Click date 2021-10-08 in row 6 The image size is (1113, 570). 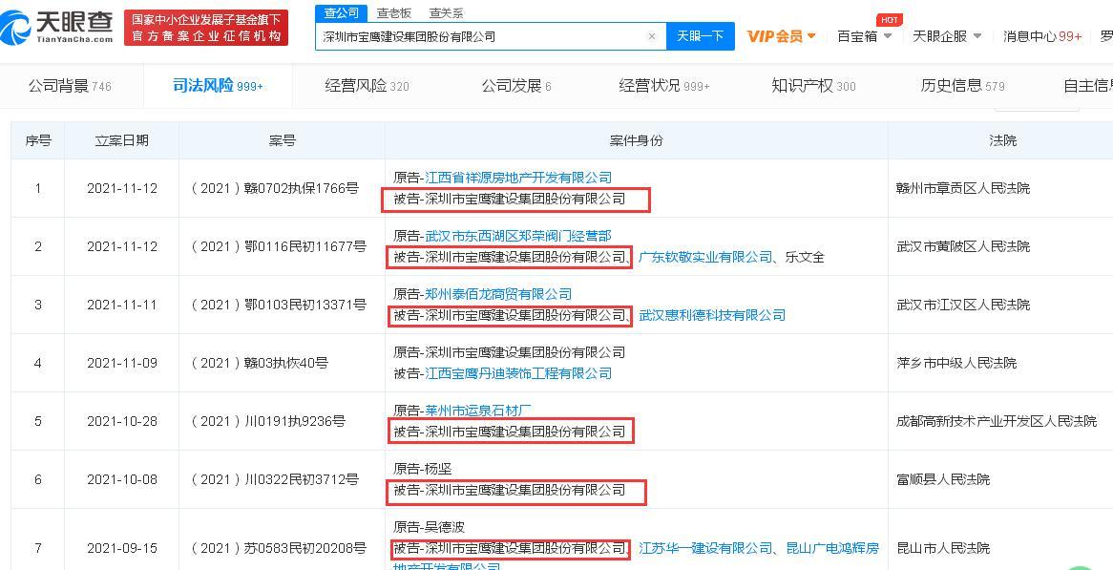(122, 480)
